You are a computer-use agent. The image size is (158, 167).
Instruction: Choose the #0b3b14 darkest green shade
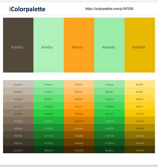(x=49, y=150)
